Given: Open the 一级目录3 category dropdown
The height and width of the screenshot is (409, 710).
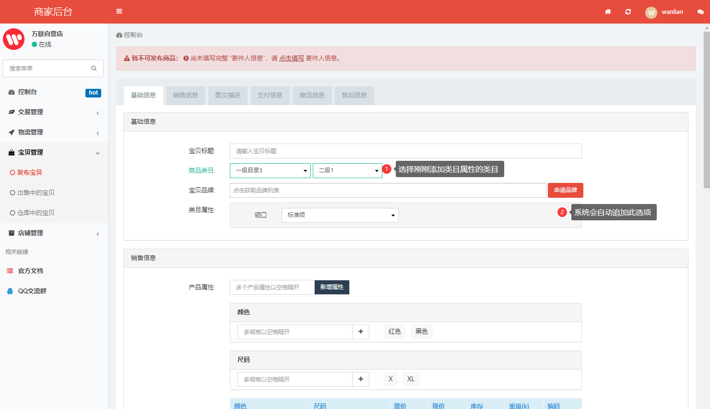Looking at the screenshot, I should click(x=270, y=170).
